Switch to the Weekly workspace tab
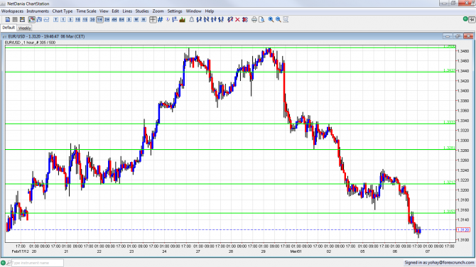The image size is (476, 267). [x=24, y=28]
